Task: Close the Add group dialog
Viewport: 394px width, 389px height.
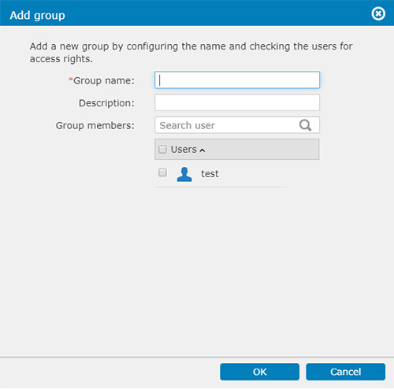Action: pyautogui.click(x=378, y=13)
